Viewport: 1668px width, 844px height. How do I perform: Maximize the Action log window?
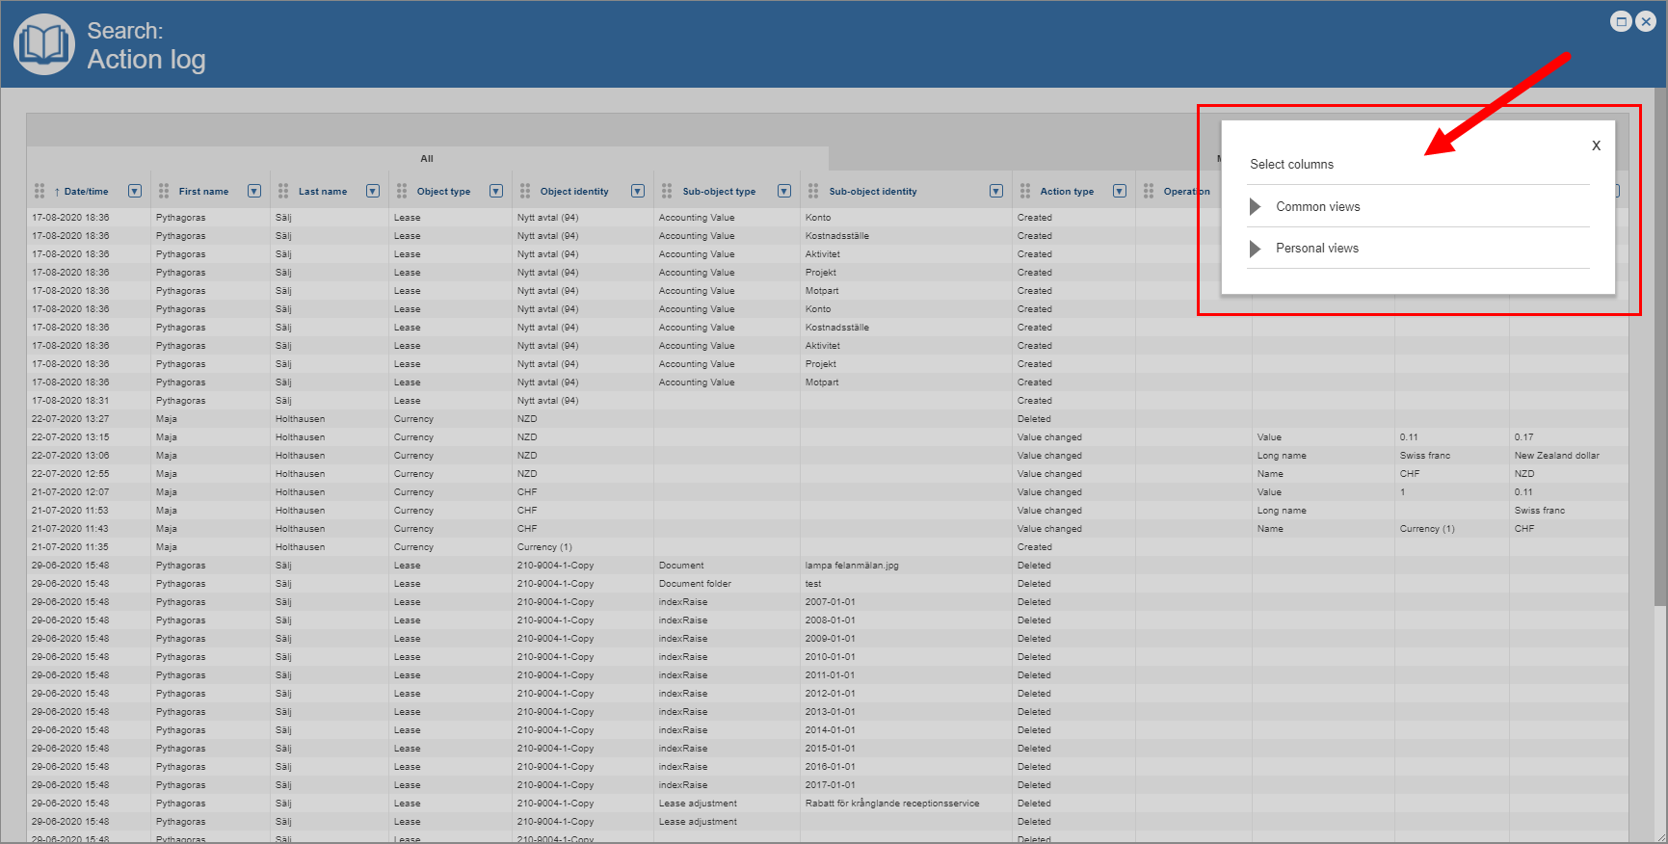(1621, 21)
